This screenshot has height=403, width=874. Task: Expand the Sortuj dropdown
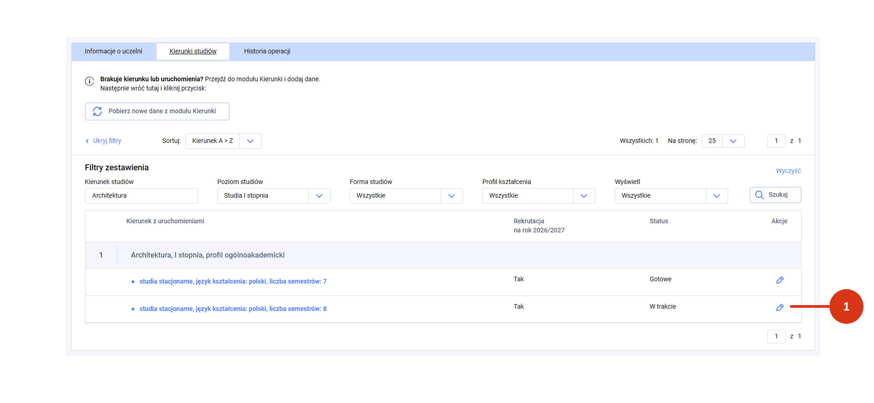pos(250,141)
